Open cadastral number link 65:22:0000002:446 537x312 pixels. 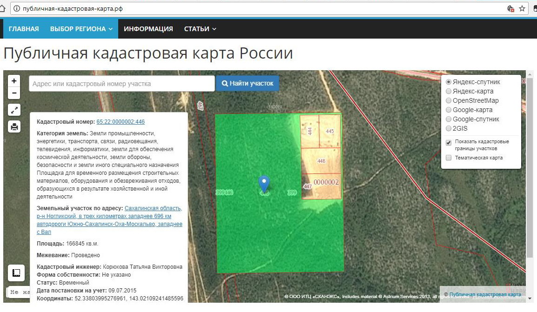[x=121, y=122]
